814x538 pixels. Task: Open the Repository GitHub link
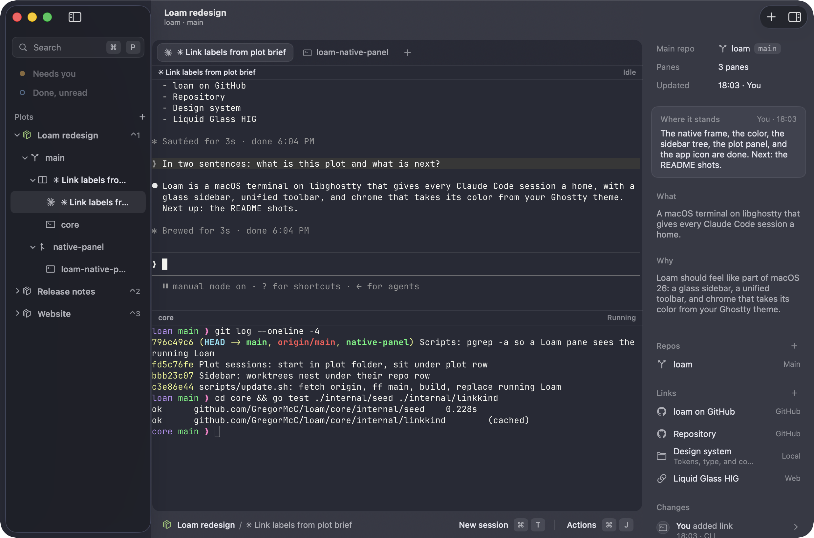click(x=728, y=434)
